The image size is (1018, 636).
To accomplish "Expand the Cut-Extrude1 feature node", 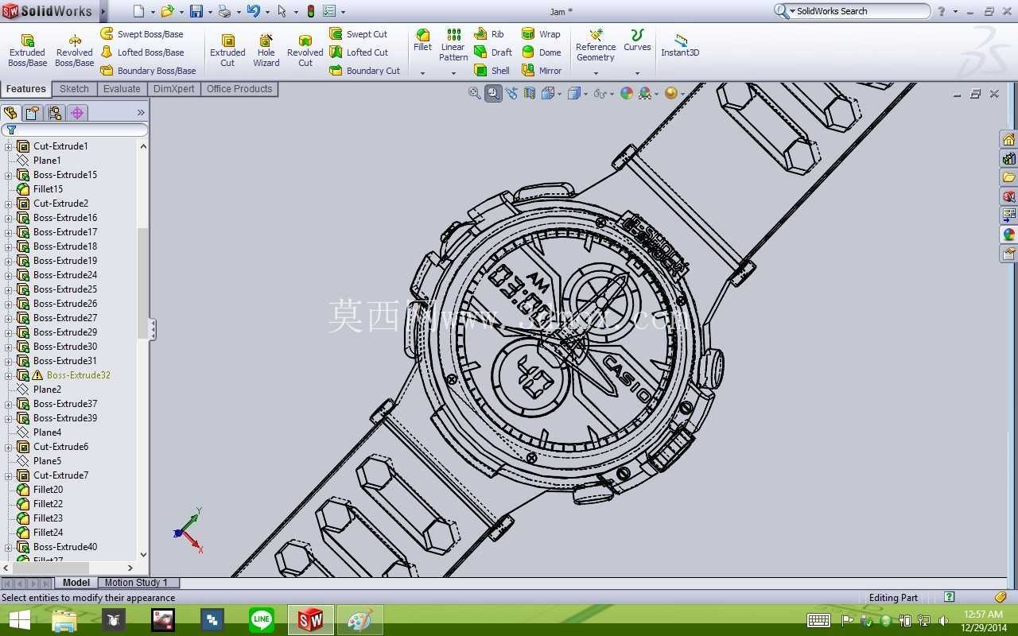I will click(8, 146).
